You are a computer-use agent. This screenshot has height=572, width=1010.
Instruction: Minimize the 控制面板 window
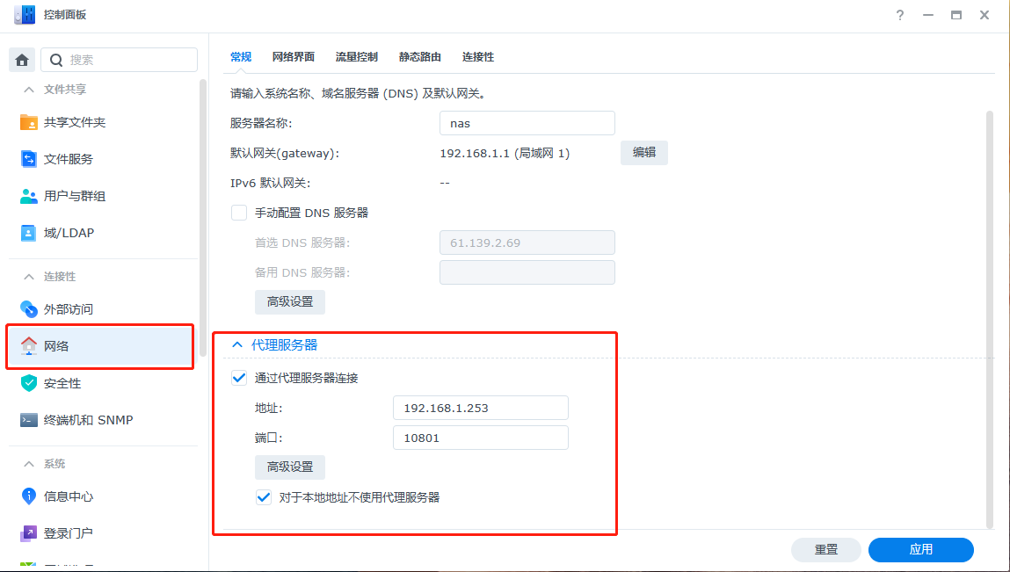[x=928, y=16]
